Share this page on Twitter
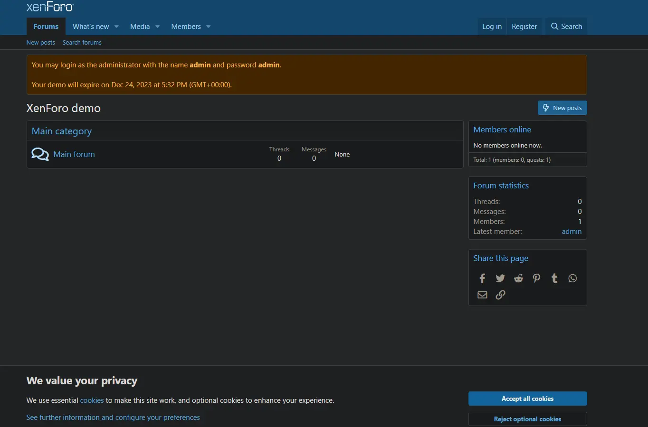Viewport: 648px width, 427px height. 500,278
